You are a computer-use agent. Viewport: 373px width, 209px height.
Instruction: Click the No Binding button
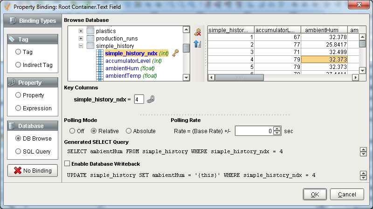[x=32, y=170]
